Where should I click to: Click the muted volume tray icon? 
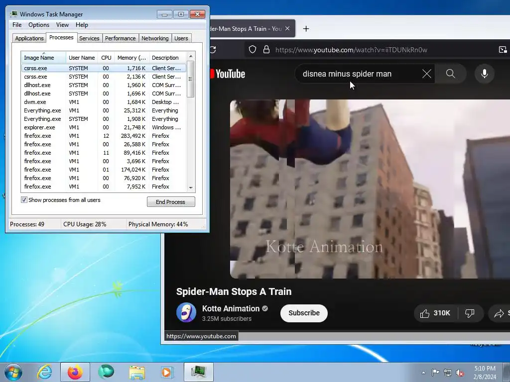point(460,373)
